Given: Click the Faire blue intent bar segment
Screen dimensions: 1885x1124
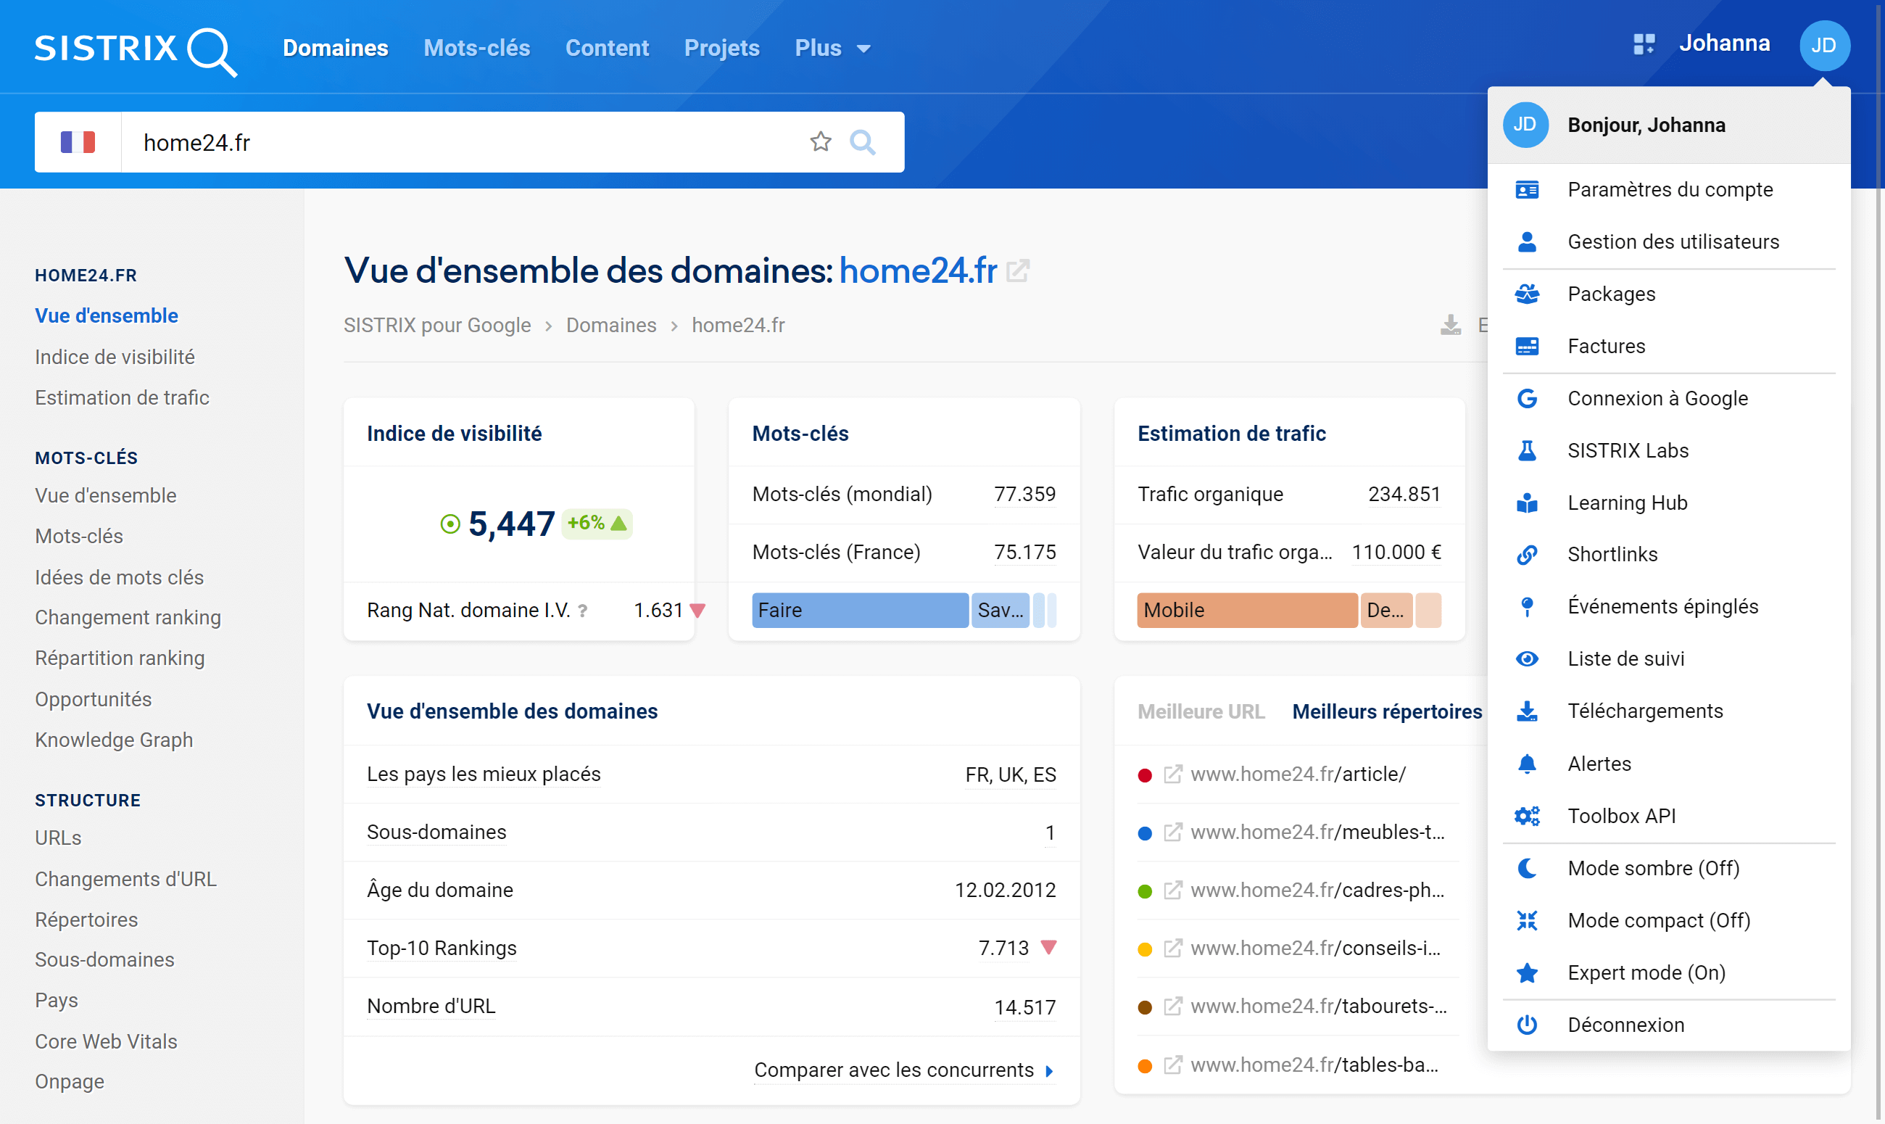Looking at the screenshot, I should coord(860,611).
